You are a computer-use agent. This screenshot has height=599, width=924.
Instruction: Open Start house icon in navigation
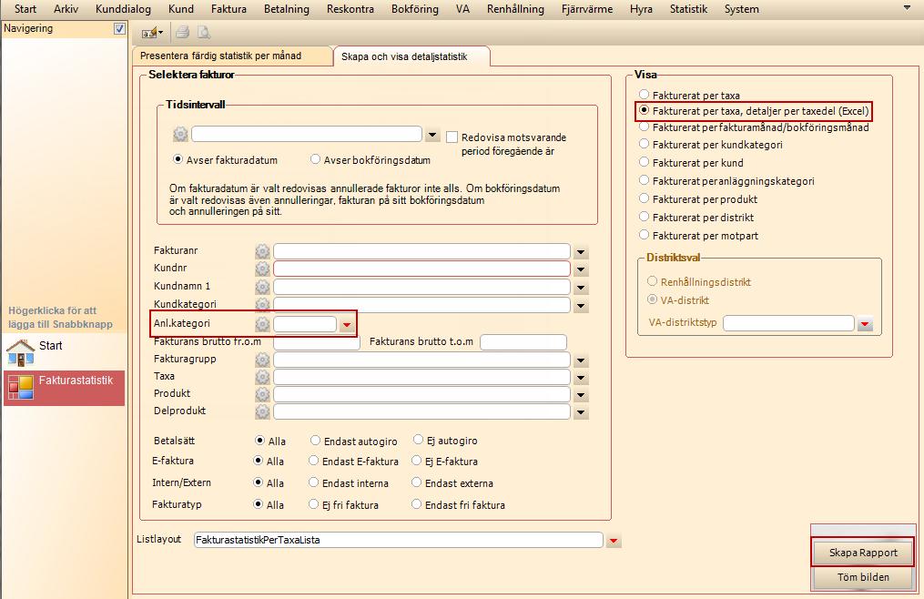click(21, 352)
